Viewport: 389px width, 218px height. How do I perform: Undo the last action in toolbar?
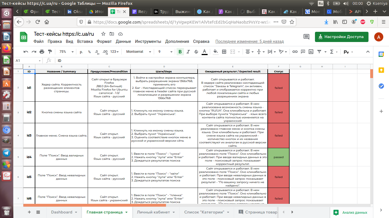point(26,52)
